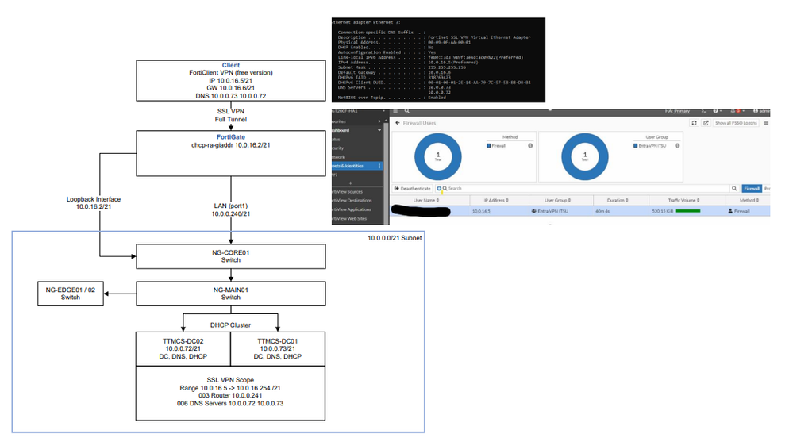Open the WiFi dashboard in sidebar

pos(356,175)
